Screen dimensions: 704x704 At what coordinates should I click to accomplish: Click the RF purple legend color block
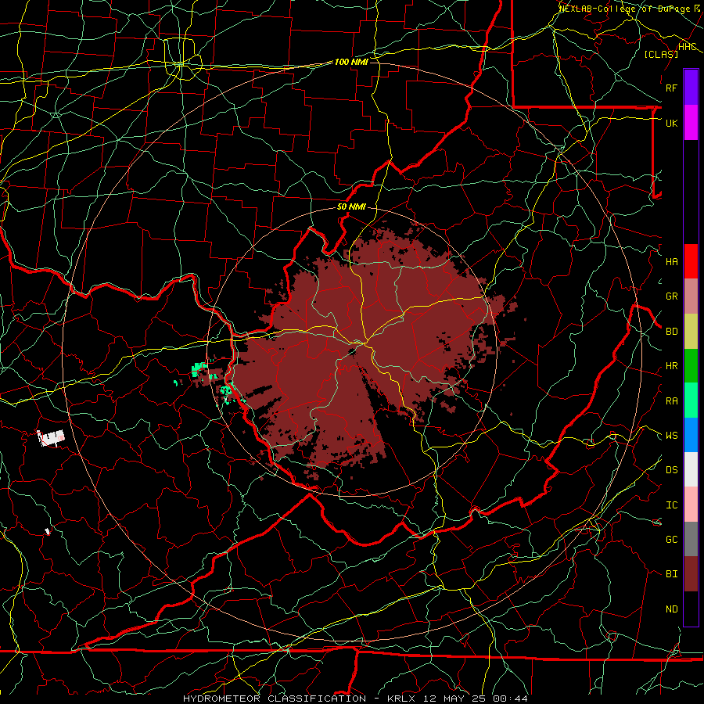coord(691,88)
